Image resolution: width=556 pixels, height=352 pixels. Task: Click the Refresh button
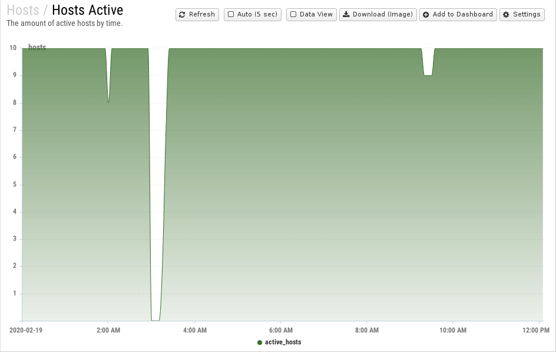(x=197, y=15)
